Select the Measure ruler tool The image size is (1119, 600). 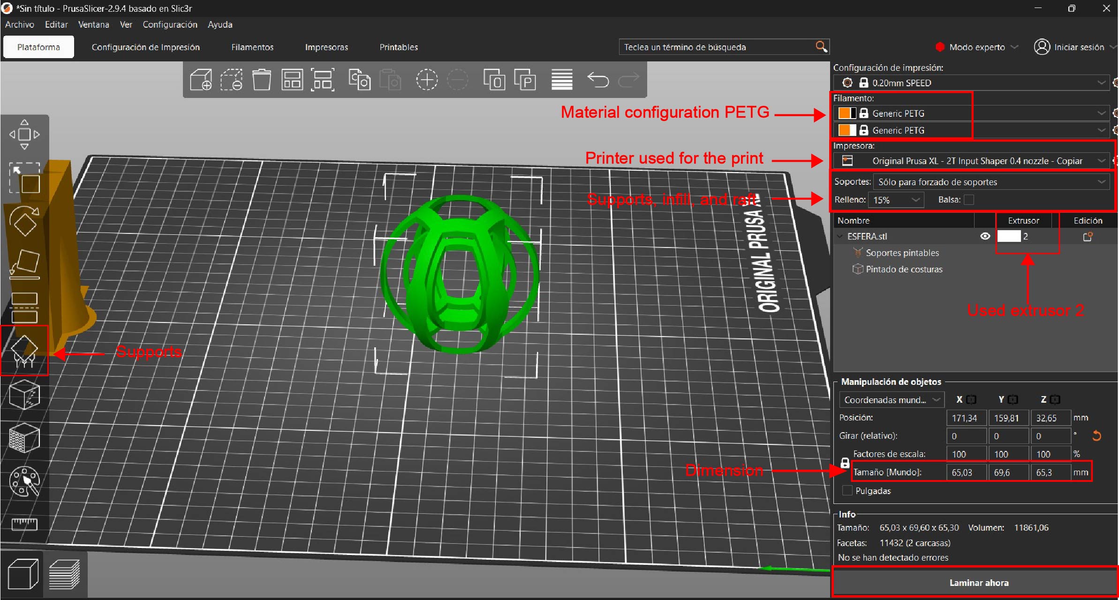24,524
